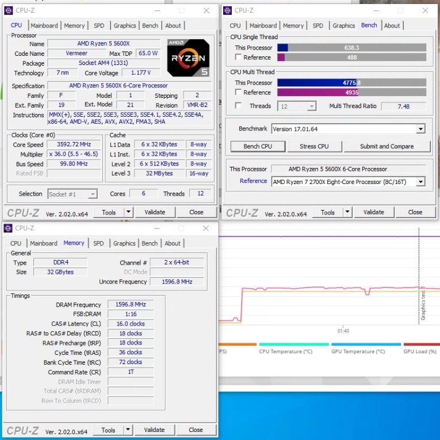Select CPU tab in Memory window
Image resolution: width=440 pixels, height=440 pixels.
16,243
